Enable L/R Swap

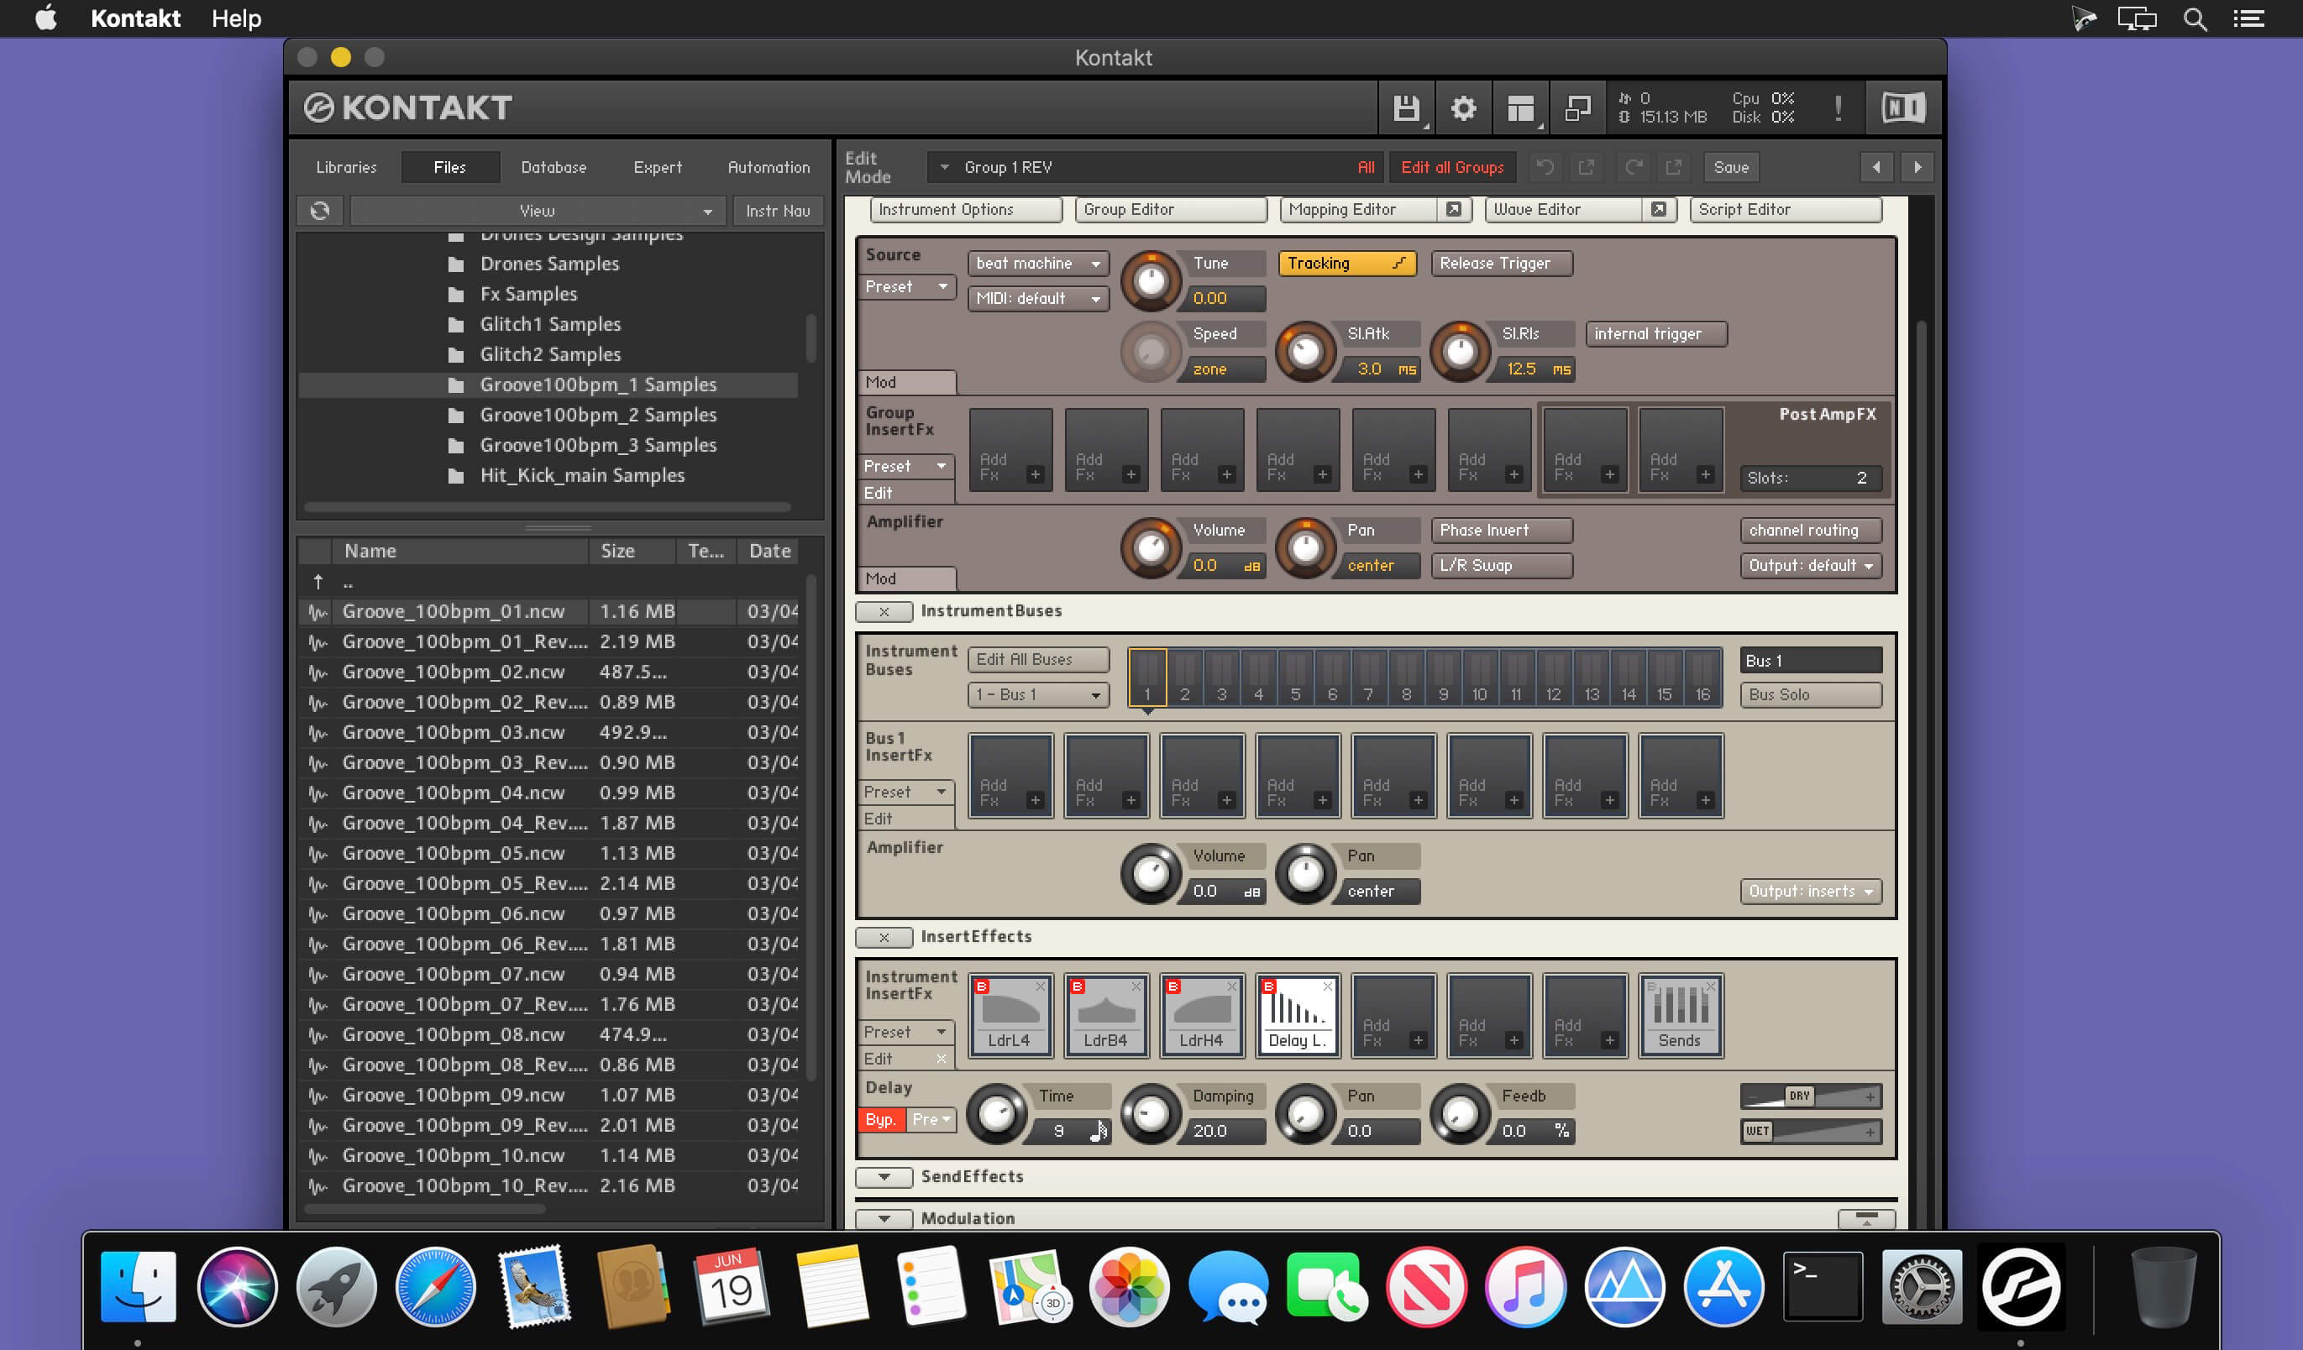1502,565
